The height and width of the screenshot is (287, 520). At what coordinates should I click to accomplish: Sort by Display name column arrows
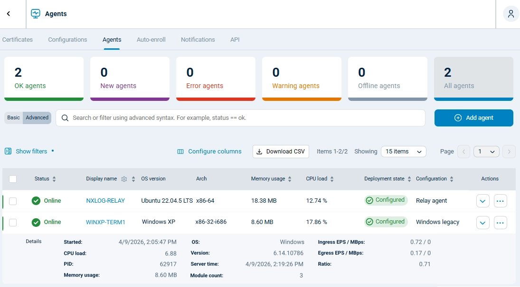[x=133, y=179]
